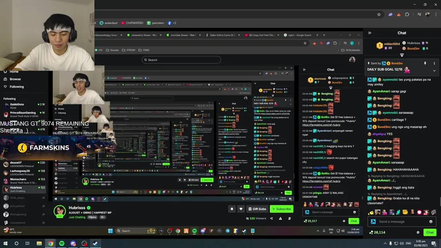Expand the gift leaderboard arrow

pos(402,55)
